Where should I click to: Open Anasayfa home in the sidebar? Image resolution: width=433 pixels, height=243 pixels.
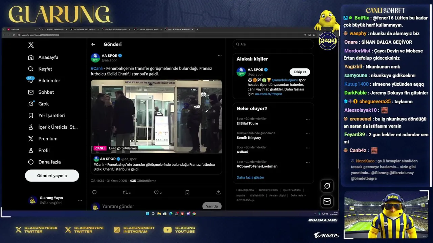tap(43, 57)
